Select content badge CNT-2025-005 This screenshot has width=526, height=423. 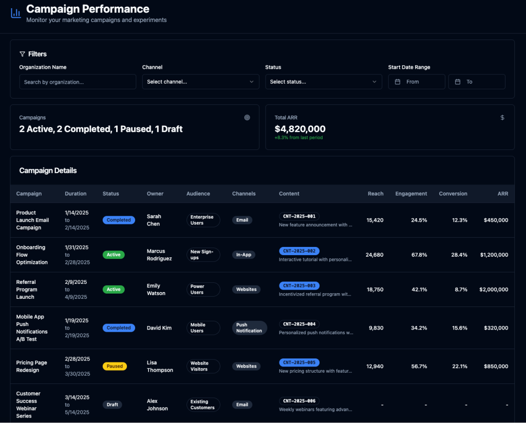pyautogui.click(x=299, y=362)
